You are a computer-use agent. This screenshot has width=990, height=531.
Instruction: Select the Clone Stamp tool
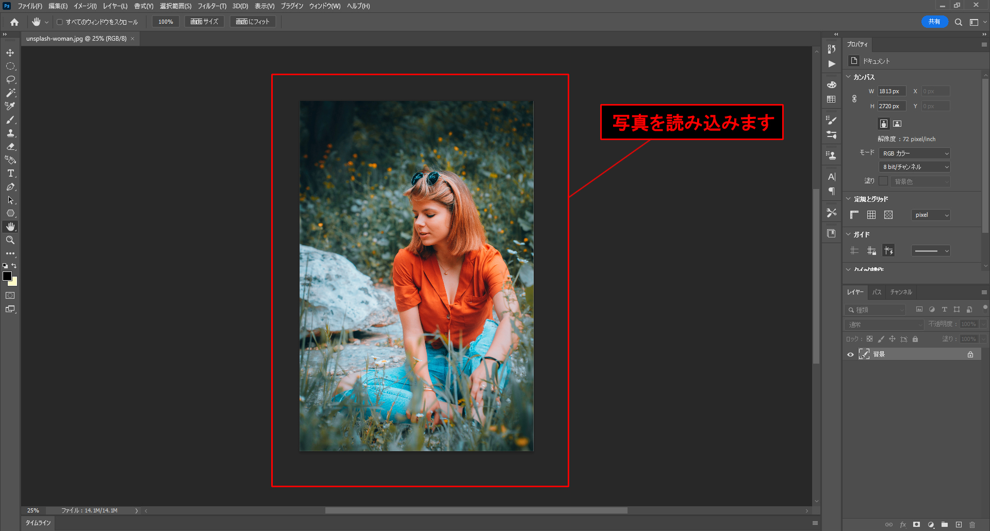[10, 133]
